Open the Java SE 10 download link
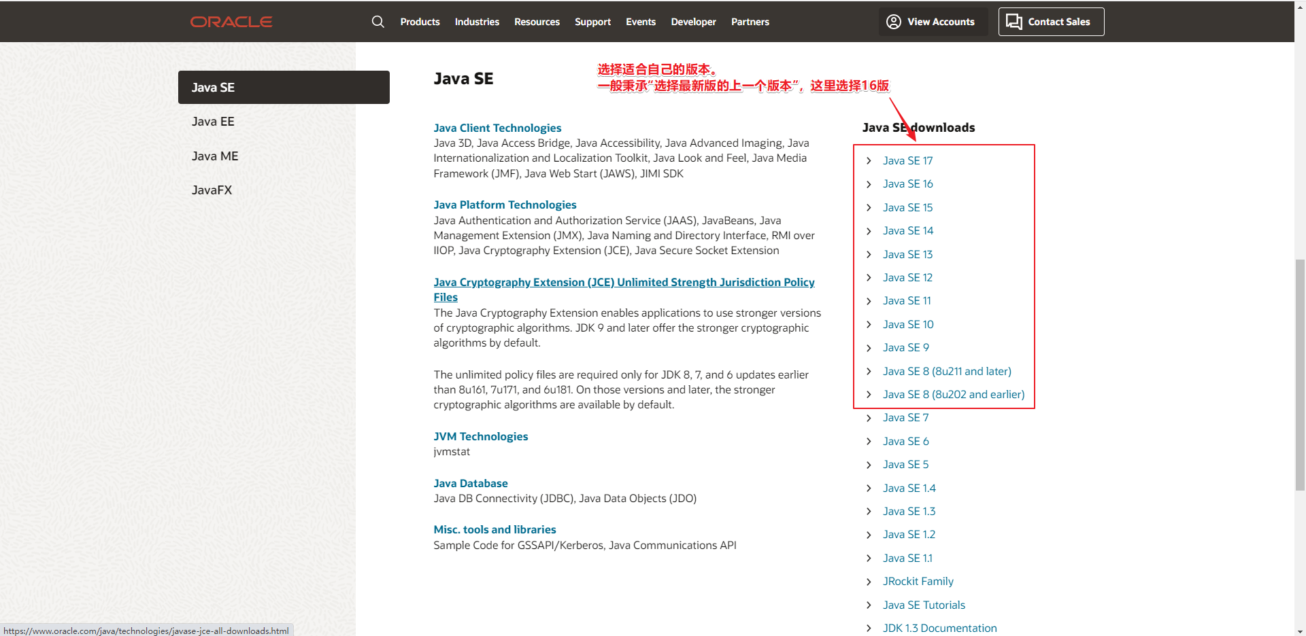 (x=908, y=324)
